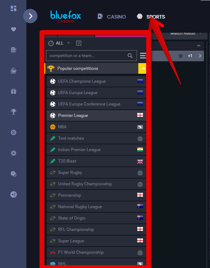
Task: Select UEFA Europa Conference League
Action: [96, 104]
